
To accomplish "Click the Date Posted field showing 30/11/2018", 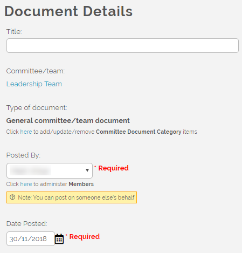I will click(31, 239).
